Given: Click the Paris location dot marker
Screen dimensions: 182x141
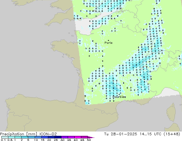Looking at the screenshot, I should click(109, 40).
